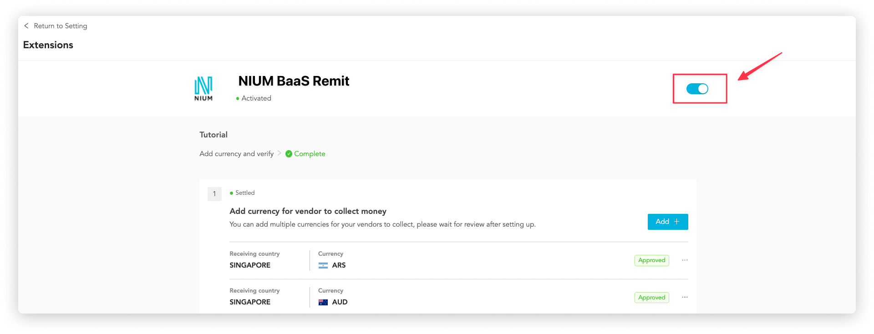
Task: Click the Australia flag icon next to AUD
Action: point(323,302)
